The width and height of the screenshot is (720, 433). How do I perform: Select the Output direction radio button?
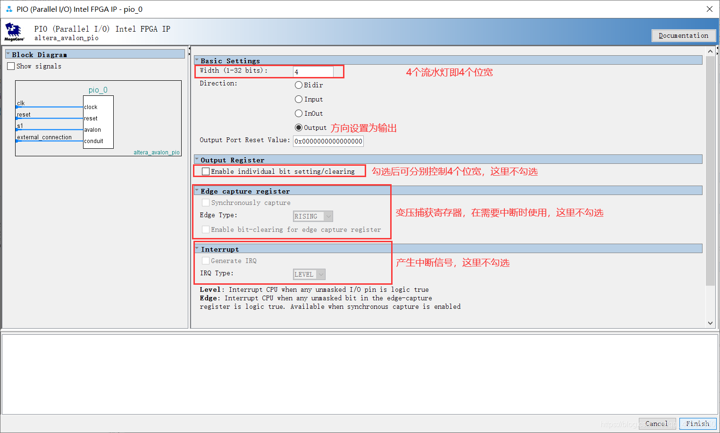(x=299, y=127)
